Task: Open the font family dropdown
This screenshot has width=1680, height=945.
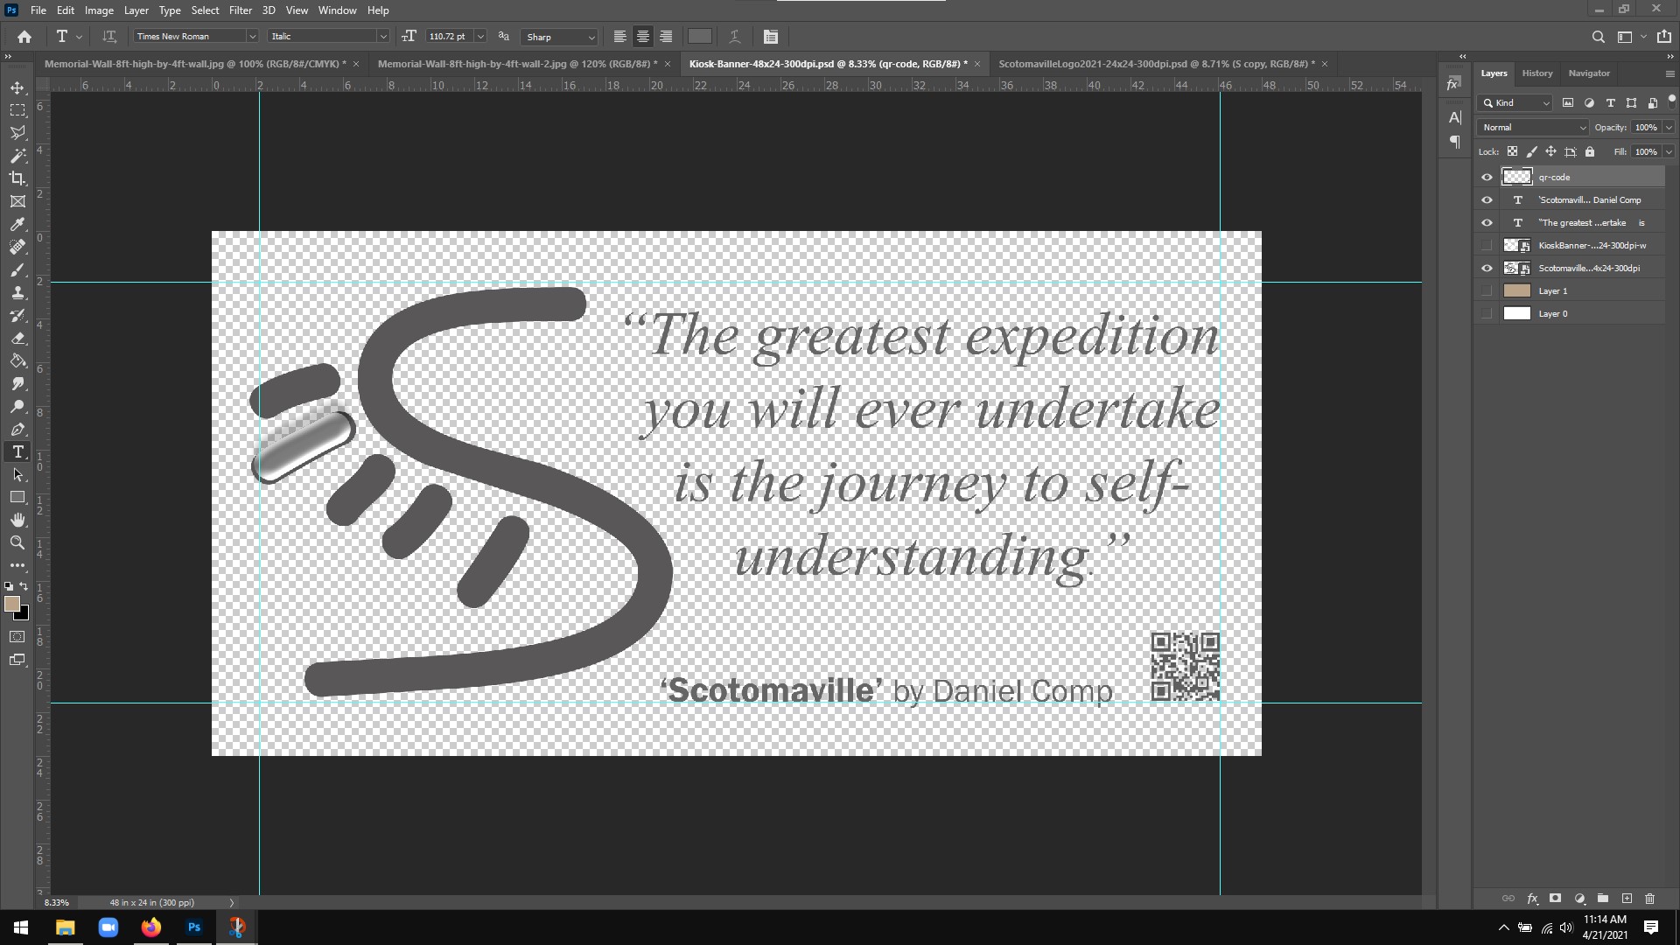Action: [252, 37]
